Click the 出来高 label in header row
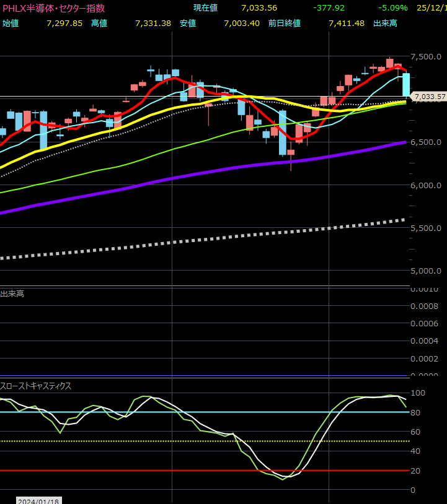The image size is (447, 504). click(x=385, y=23)
